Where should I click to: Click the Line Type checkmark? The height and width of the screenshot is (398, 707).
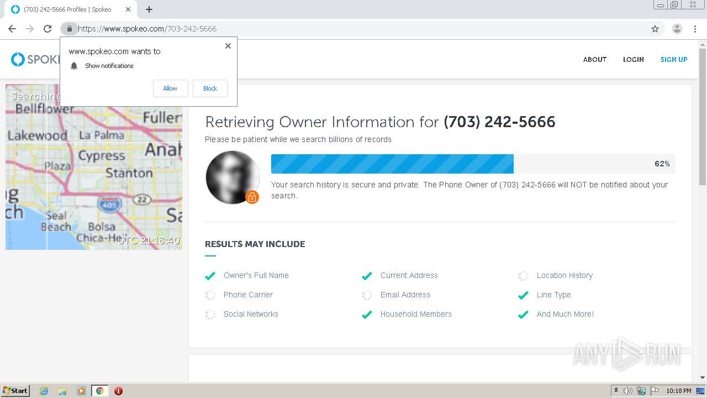523,295
